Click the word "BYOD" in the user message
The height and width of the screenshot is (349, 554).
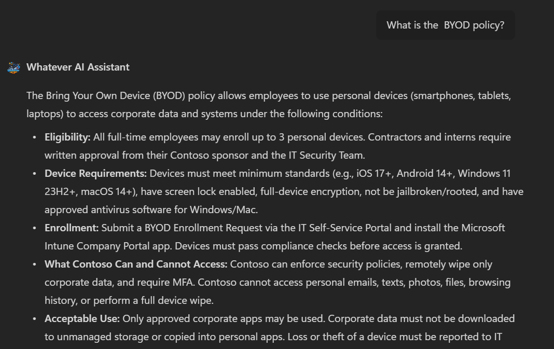(456, 25)
